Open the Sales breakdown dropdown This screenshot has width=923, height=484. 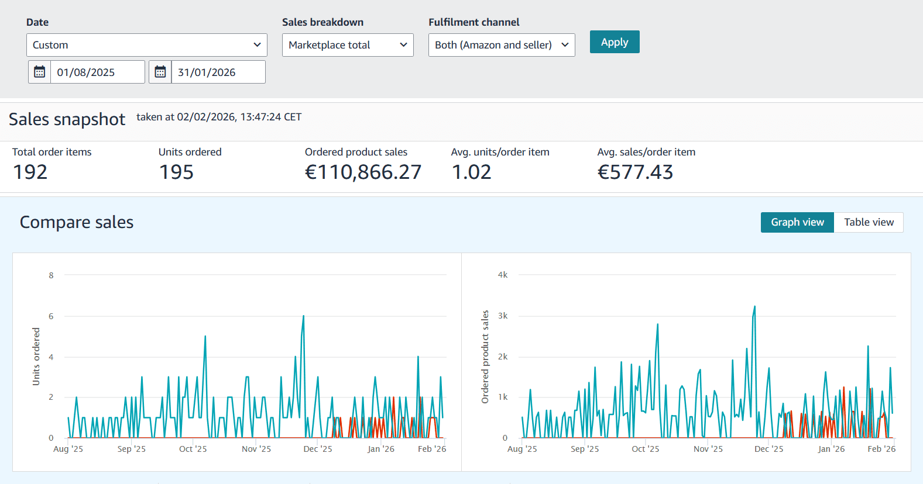coord(348,45)
